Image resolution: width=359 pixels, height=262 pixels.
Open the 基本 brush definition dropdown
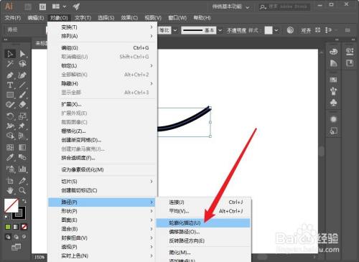[220, 30]
